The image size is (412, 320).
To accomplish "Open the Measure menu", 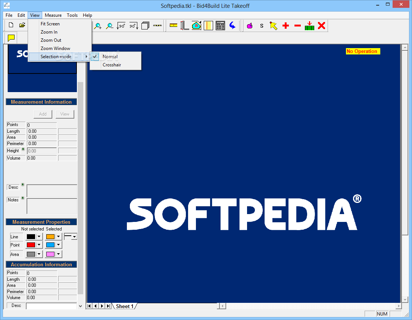I will coord(53,15).
